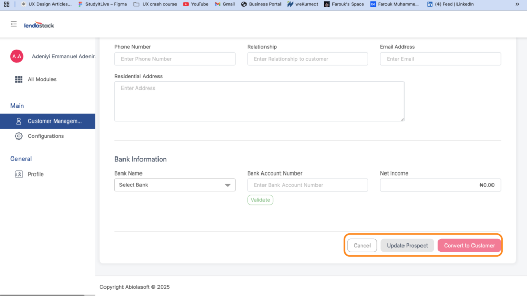Open Configurations gear icon
This screenshot has width=527, height=296.
click(19, 136)
